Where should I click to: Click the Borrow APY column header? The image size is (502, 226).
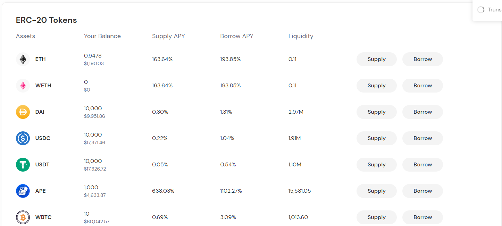237,36
